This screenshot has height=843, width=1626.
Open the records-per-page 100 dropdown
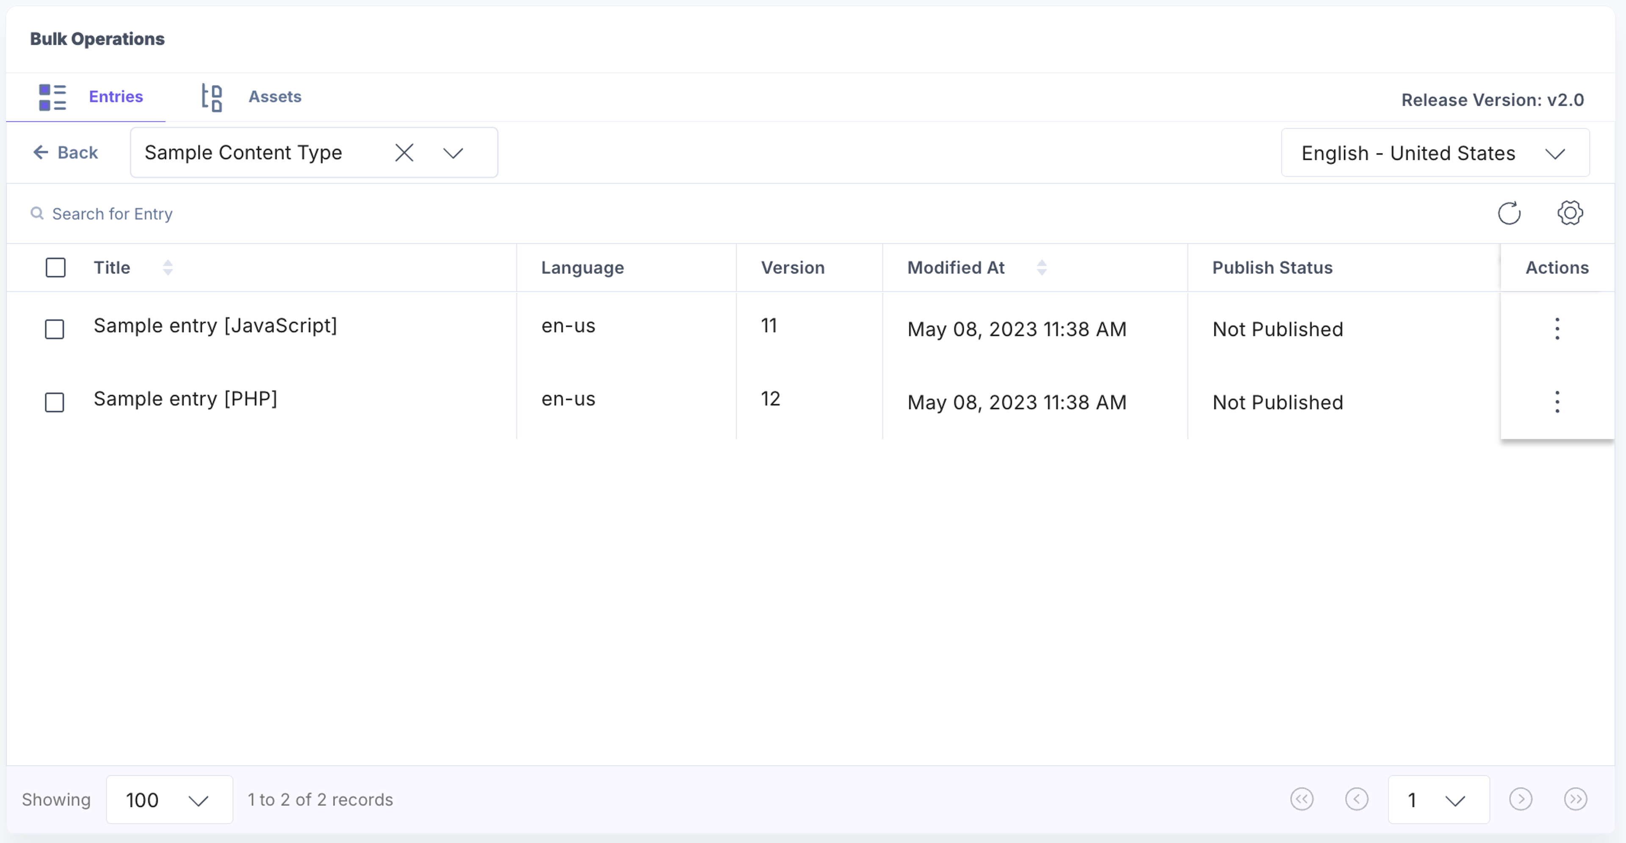pos(169,799)
